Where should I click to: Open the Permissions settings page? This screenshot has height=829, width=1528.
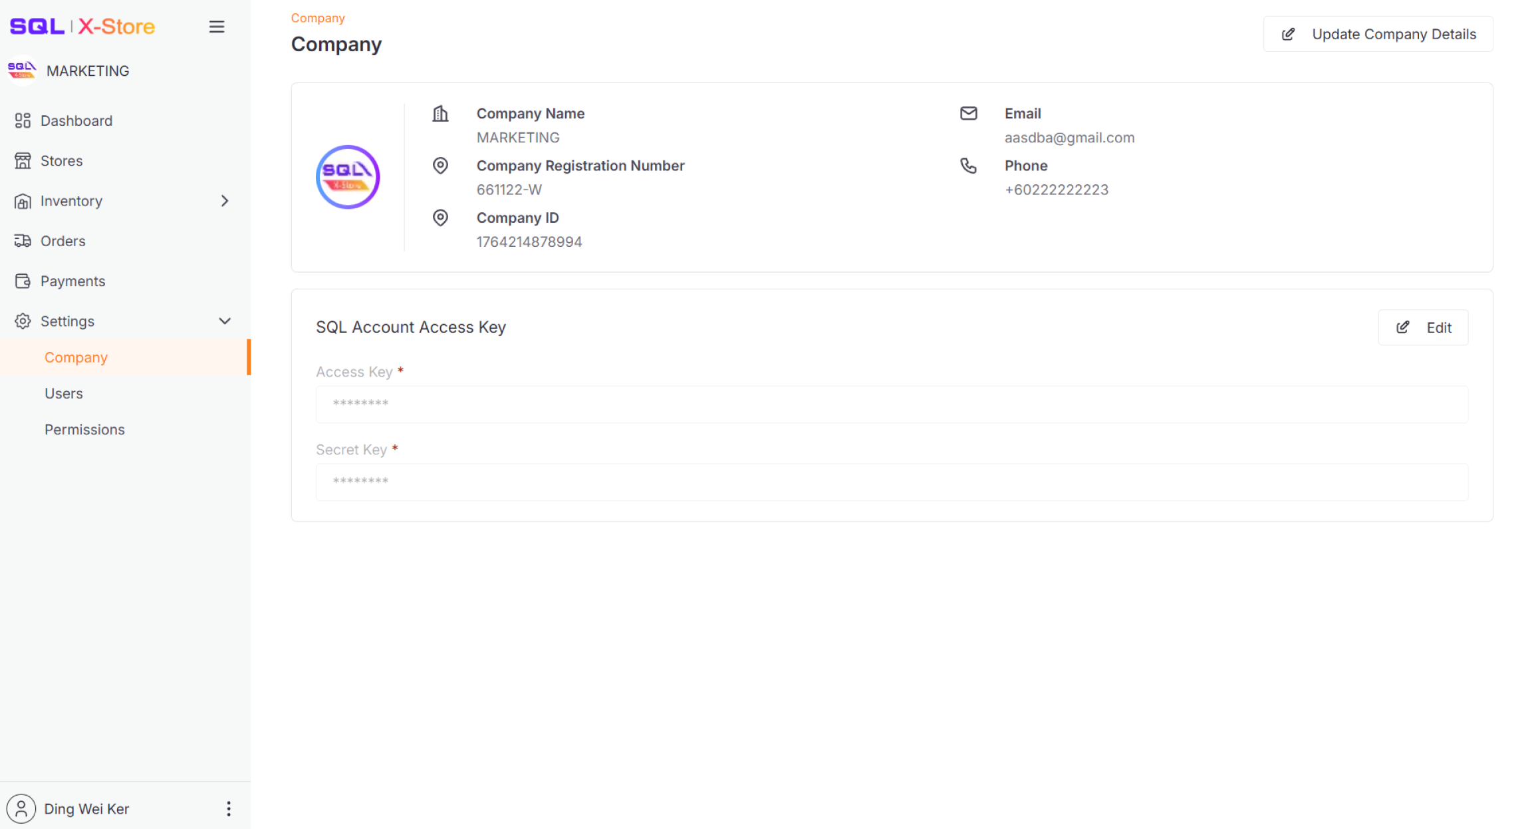point(84,429)
